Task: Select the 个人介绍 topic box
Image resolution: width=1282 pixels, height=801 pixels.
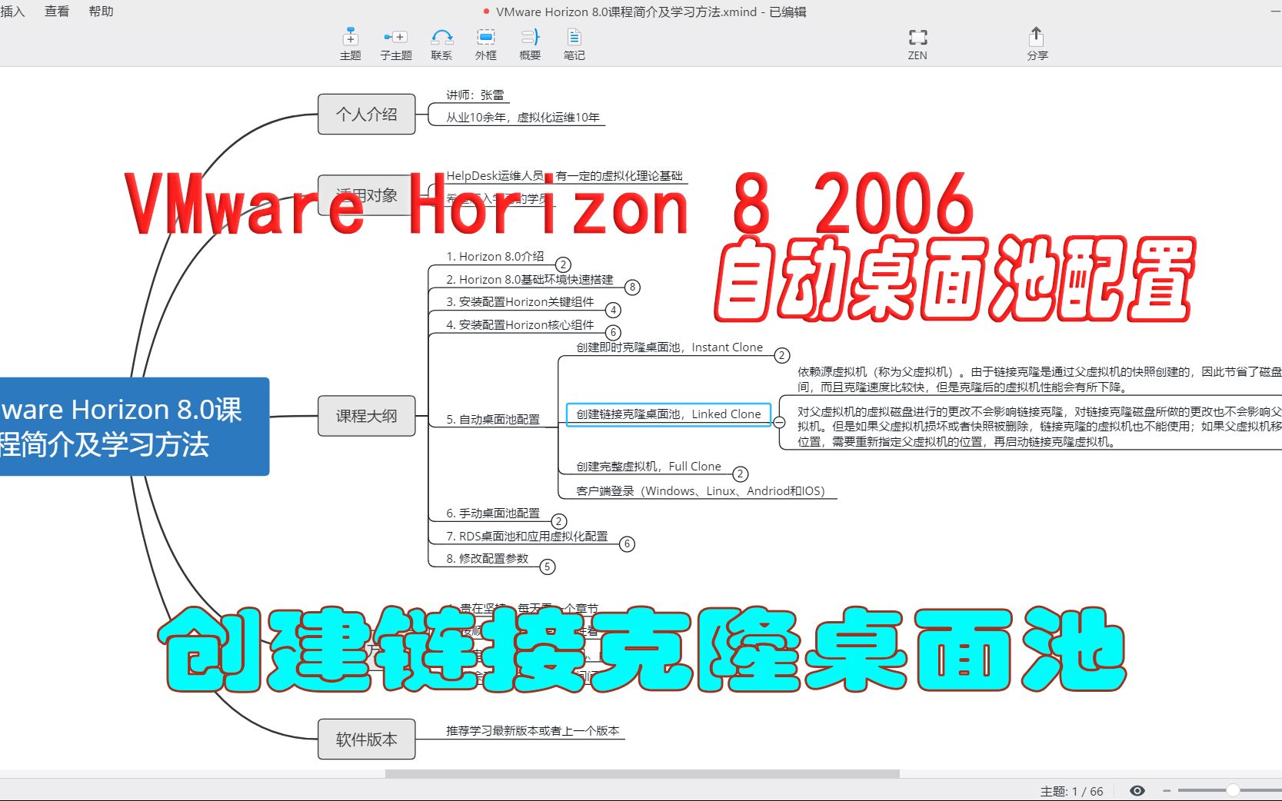Action: tap(367, 114)
